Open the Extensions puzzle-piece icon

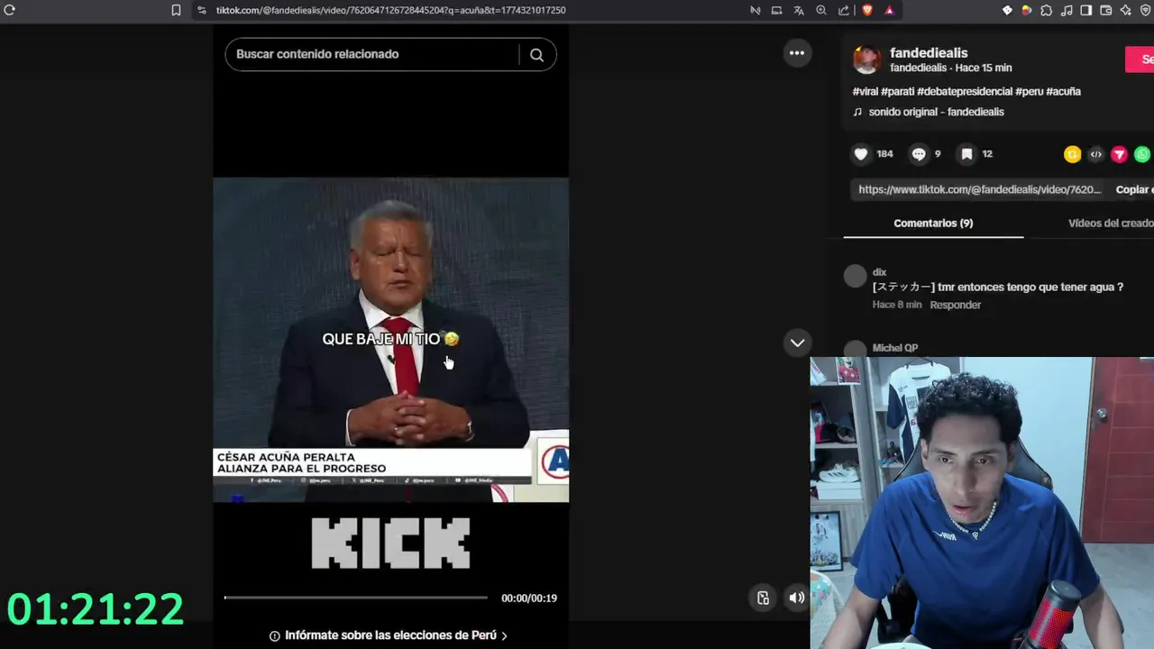(1046, 10)
